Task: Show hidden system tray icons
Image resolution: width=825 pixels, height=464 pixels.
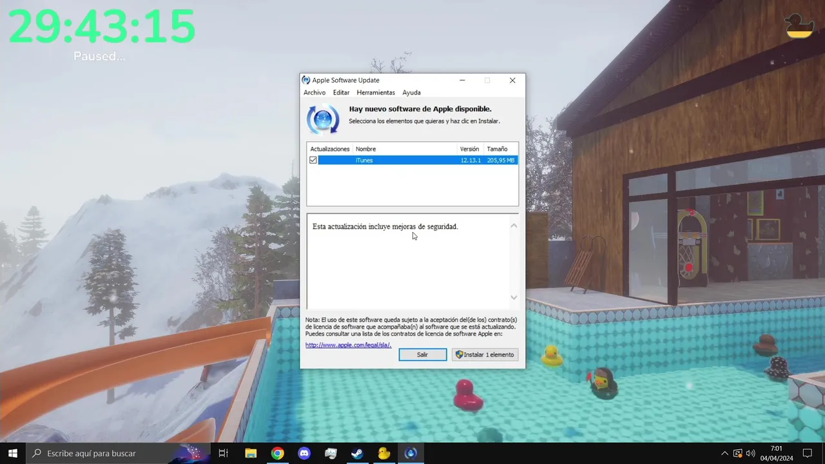Action: point(724,453)
